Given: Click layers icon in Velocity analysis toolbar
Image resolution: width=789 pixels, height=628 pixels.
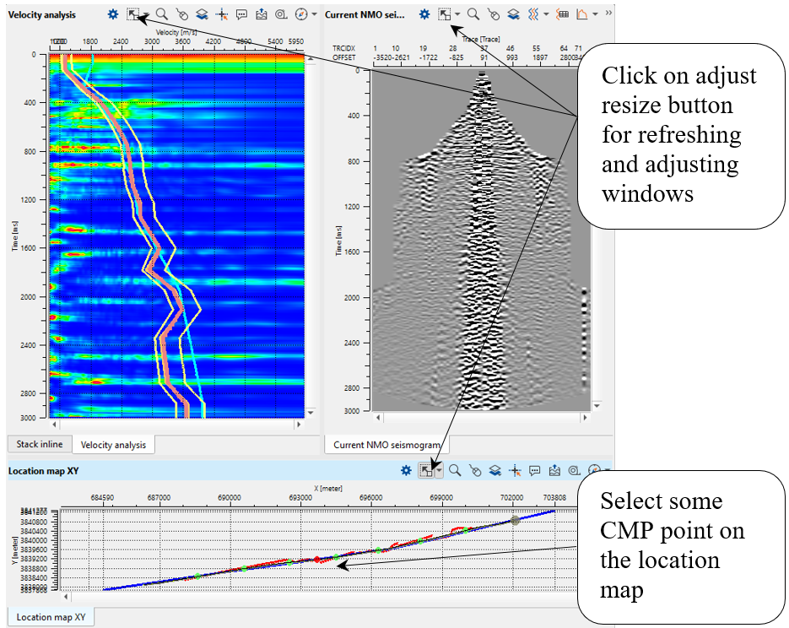Looking at the screenshot, I should pyautogui.click(x=202, y=14).
